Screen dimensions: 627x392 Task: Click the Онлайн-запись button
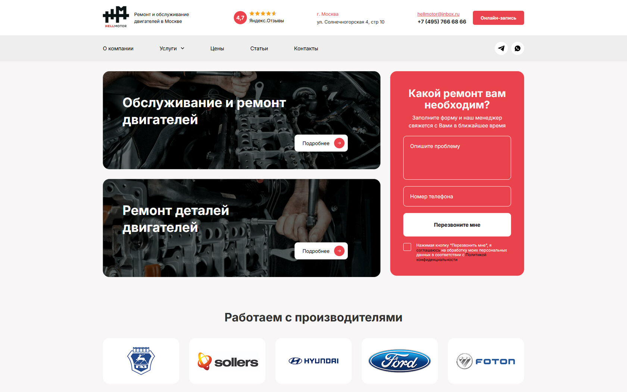pos(498,18)
